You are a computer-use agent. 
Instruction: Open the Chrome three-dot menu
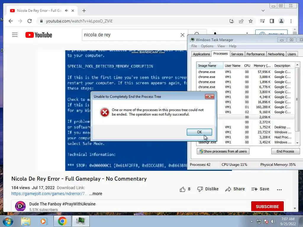(291, 21)
